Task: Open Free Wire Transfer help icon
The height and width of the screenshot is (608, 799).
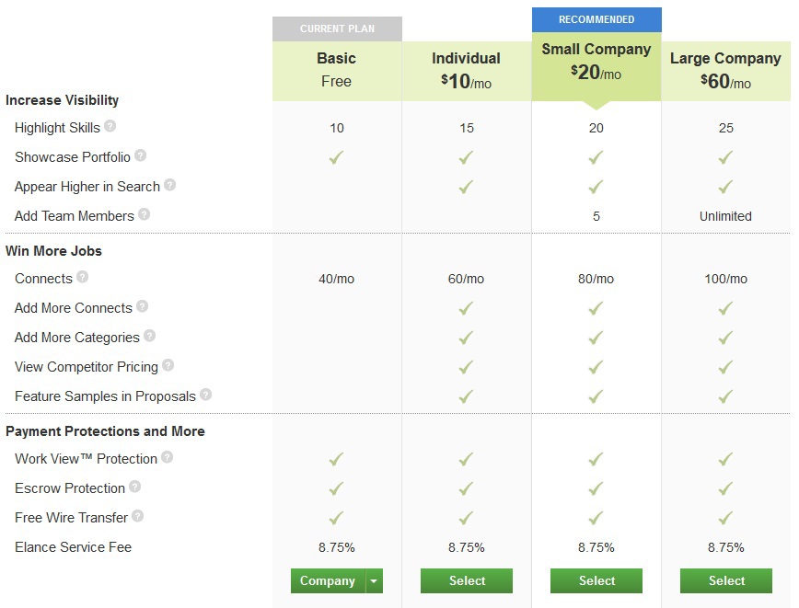Action: pyautogui.click(x=138, y=516)
